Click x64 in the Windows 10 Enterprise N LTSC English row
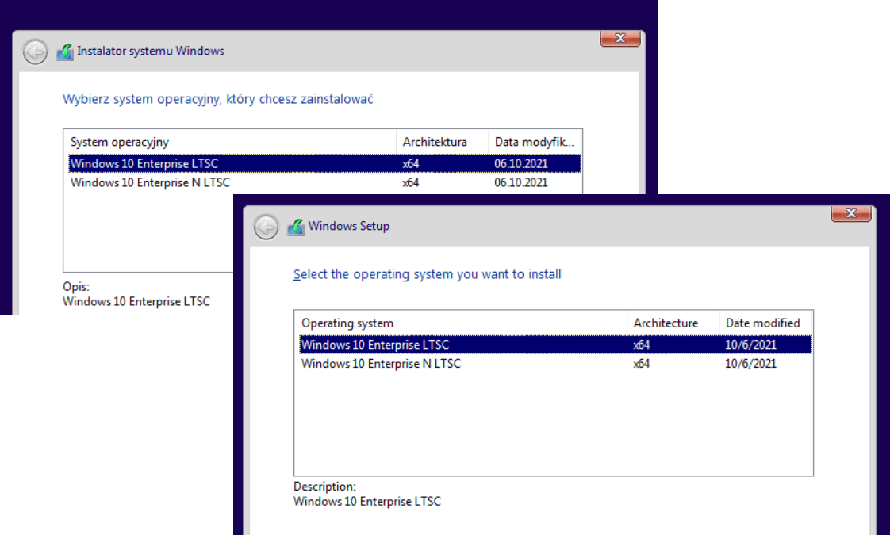The height and width of the screenshot is (535, 890). [642, 364]
